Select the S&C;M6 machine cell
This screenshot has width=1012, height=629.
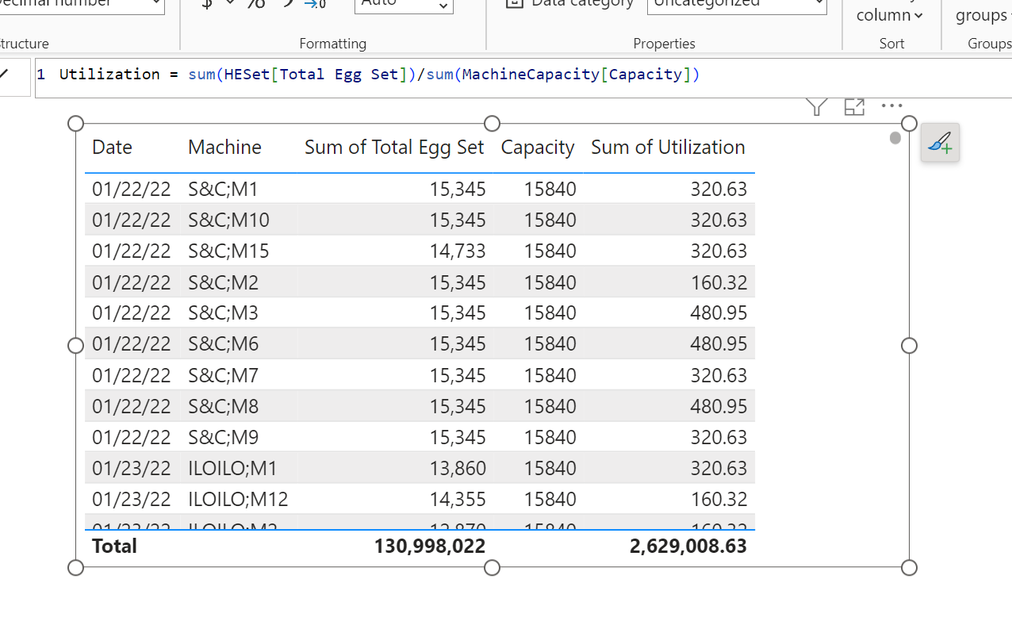(223, 343)
